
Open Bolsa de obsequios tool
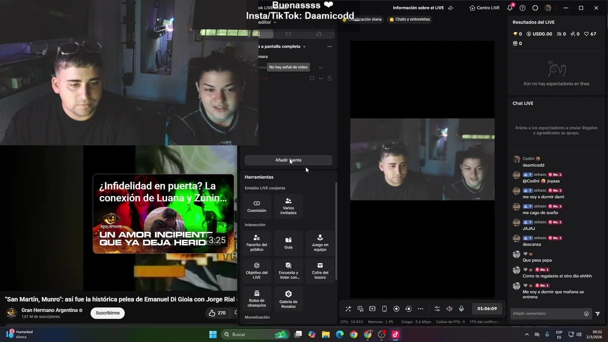click(256, 299)
